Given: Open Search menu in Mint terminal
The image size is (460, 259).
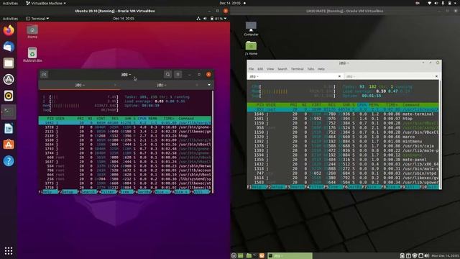Looking at the screenshot, I should (x=282, y=69).
